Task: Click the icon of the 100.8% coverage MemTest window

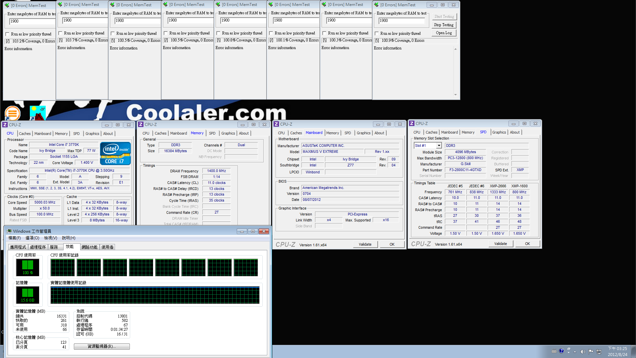Action: click(218, 4)
